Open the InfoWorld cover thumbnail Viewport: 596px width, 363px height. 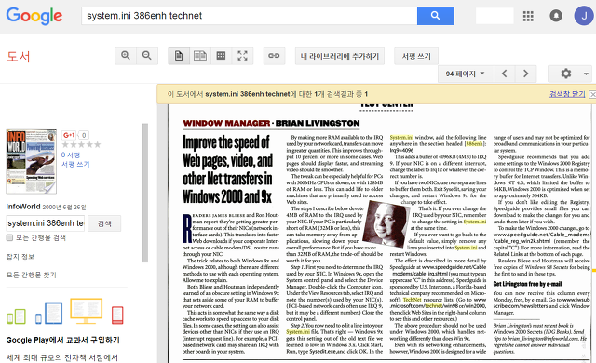[31, 161]
